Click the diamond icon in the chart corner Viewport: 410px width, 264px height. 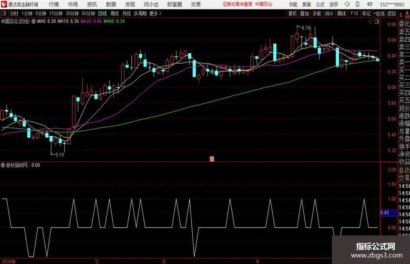[x=370, y=22]
